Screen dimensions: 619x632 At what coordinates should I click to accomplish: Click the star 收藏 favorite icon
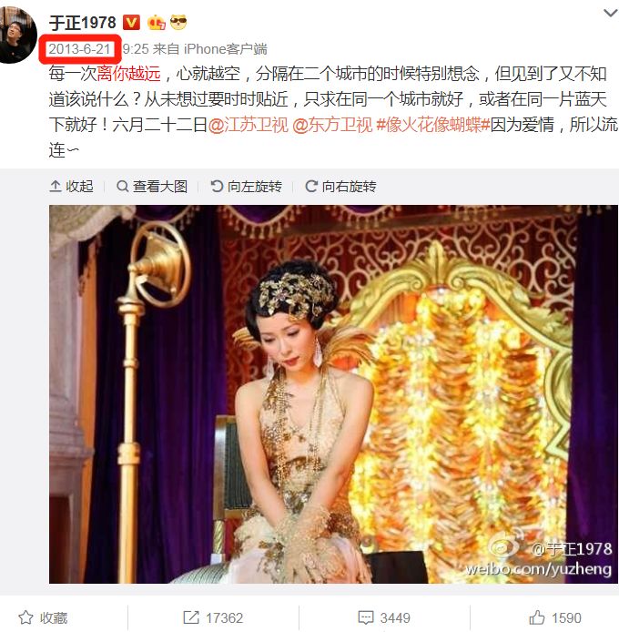point(25,617)
